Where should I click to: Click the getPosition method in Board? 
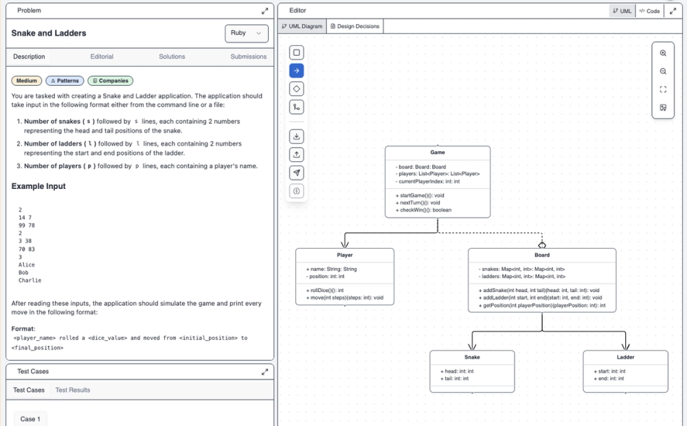click(541, 306)
